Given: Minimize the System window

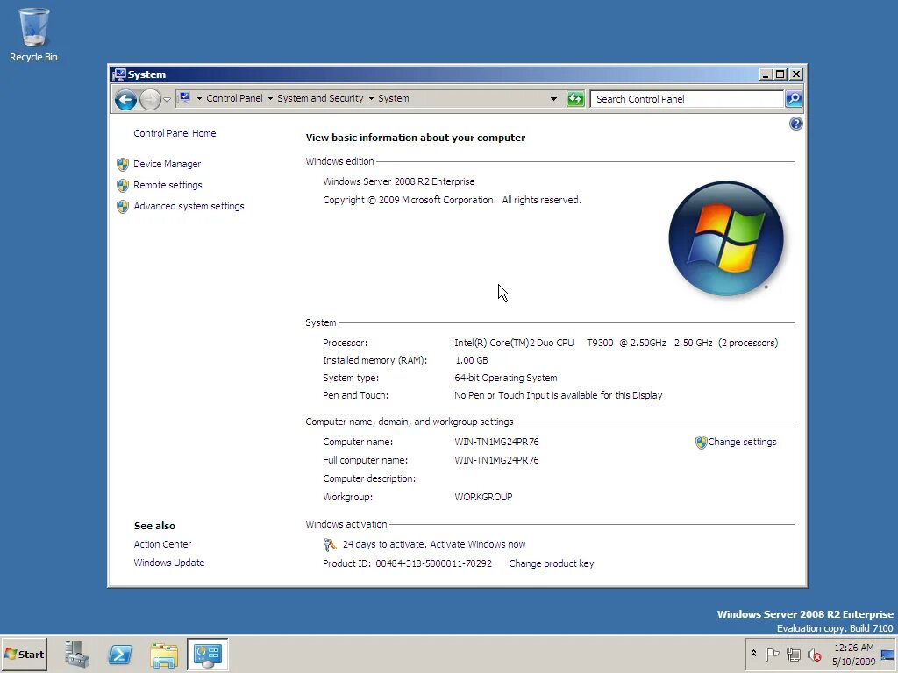Looking at the screenshot, I should point(766,74).
